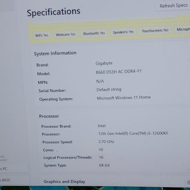Click the Graphics and Display section heading
Viewport: 190px width, 190px height.
(64, 181)
